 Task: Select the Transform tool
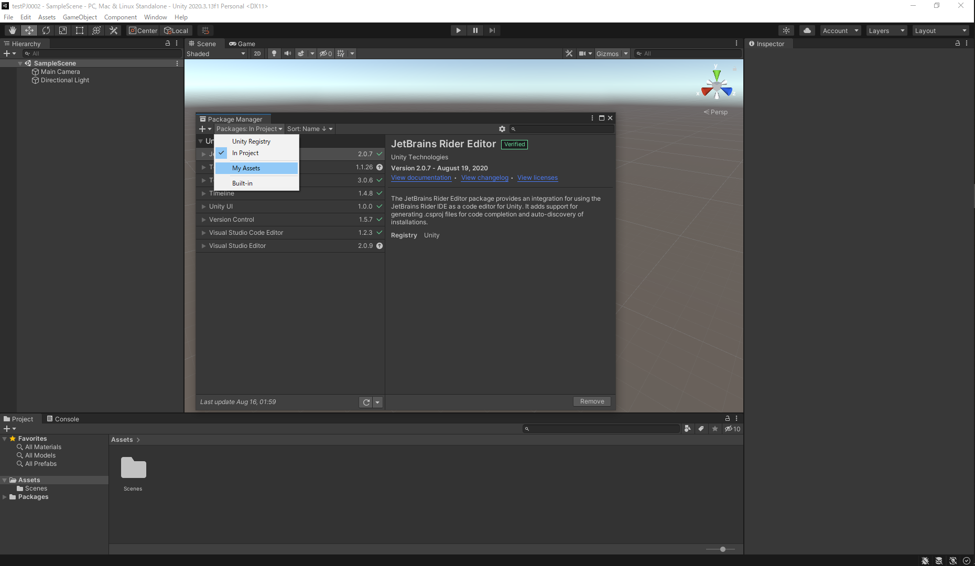point(96,30)
